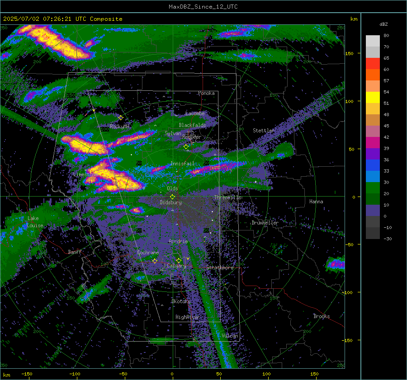Click the Vulcan label
Image resolution: width=407 pixels, height=380 pixels.
coord(230,336)
